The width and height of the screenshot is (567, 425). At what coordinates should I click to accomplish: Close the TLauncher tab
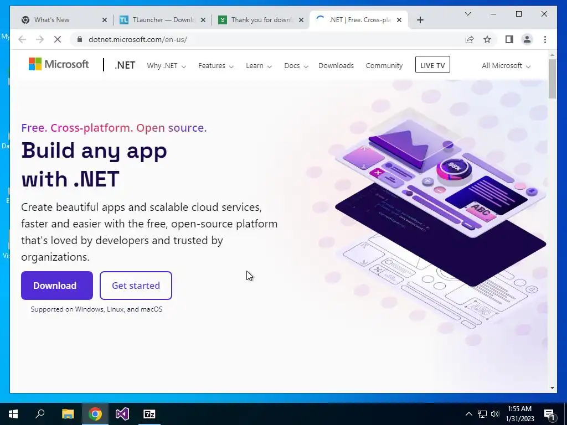click(x=203, y=20)
